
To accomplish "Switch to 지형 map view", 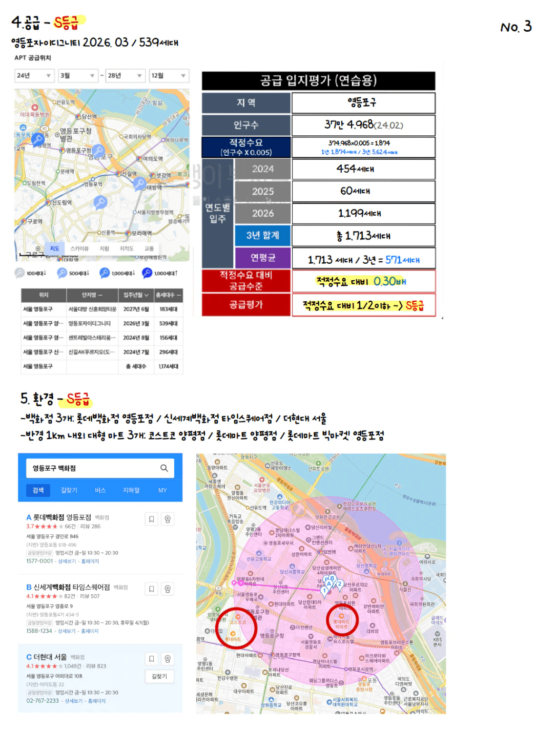I will 105,248.
